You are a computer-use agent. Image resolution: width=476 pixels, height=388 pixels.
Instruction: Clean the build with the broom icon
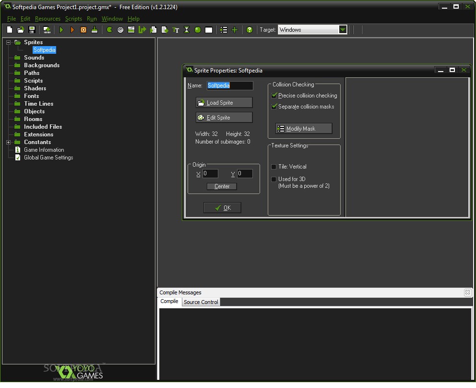point(95,30)
